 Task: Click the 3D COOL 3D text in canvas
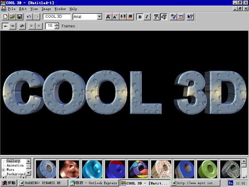(x=124, y=92)
